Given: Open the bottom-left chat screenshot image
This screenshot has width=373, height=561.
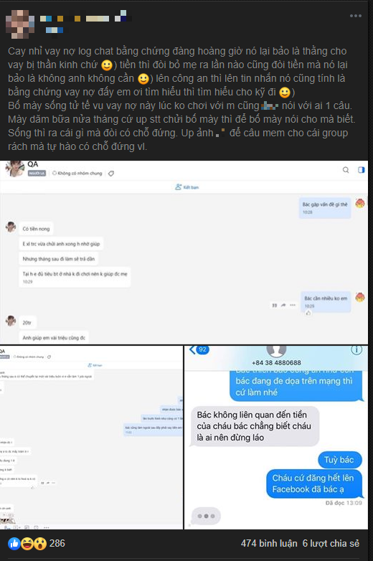Looking at the screenshot, I should click(91, 438).
